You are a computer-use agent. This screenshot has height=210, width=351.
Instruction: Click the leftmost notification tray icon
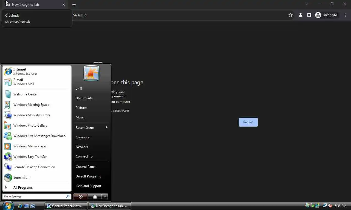[x=308, y=206]
